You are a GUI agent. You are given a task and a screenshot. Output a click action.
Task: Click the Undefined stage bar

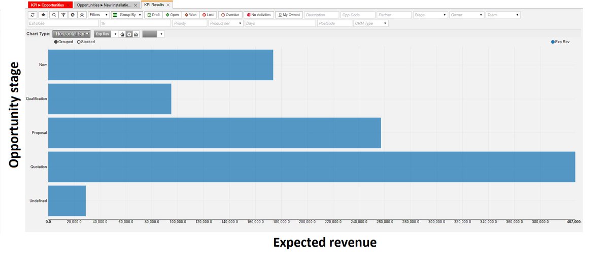tap(67, 201)
